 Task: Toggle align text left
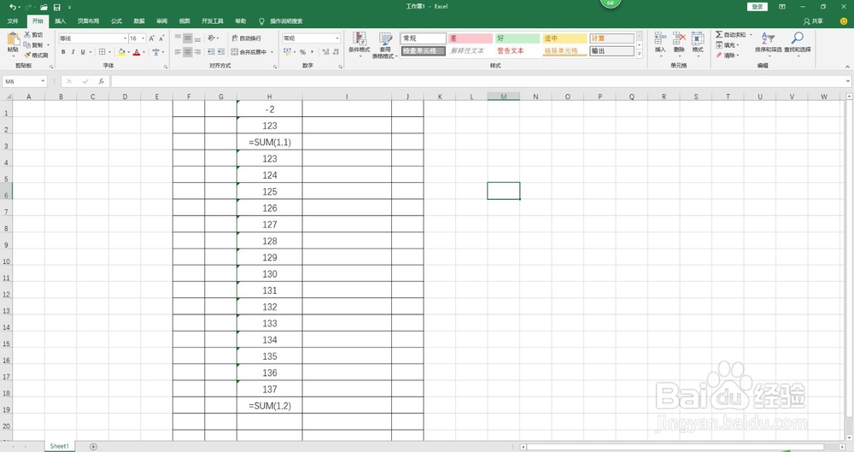pyautogui.click(x=178, y=52)
